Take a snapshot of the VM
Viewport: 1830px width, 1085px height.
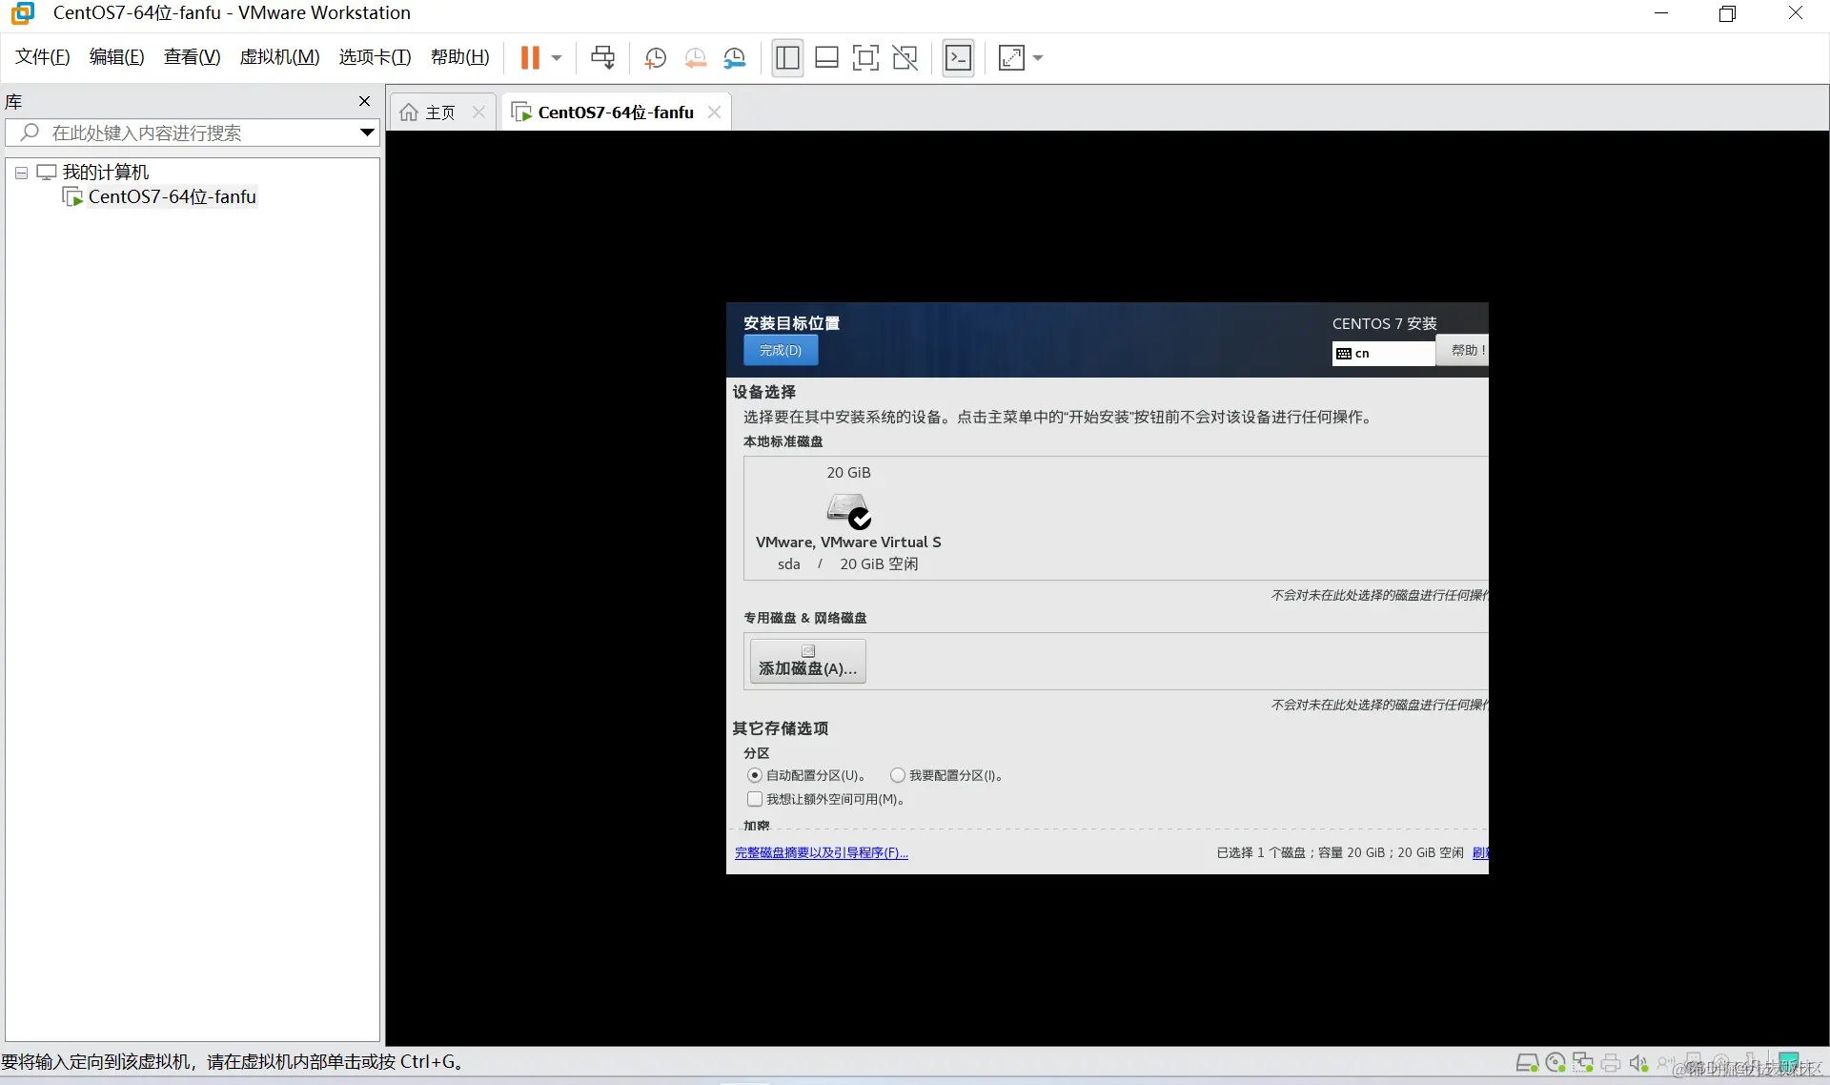click(x=655, y=58)
